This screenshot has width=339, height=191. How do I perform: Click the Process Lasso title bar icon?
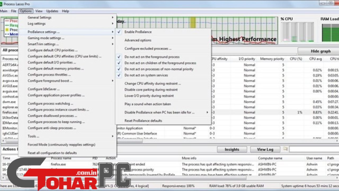click(x=1, y=4)
